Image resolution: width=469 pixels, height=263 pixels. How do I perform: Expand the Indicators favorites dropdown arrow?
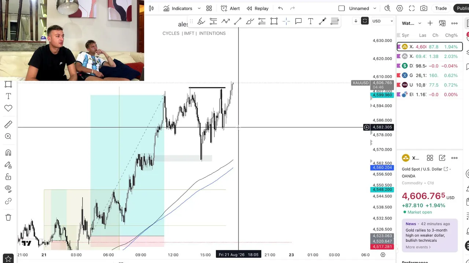(199, 8)
